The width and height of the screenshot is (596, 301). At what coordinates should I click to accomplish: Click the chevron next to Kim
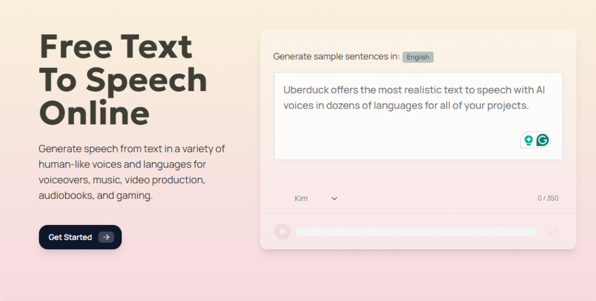pos(334,198)
